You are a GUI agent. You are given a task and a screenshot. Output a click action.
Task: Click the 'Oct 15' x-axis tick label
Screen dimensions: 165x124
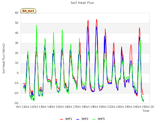tap(55, 107)
